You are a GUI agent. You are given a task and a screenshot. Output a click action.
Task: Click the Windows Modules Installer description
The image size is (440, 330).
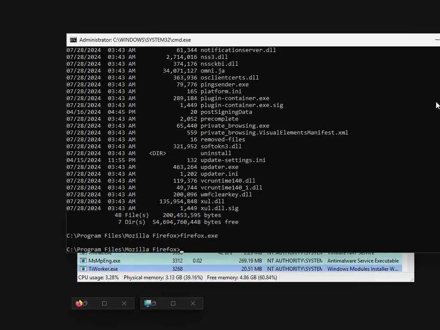(x=363, y=269)
